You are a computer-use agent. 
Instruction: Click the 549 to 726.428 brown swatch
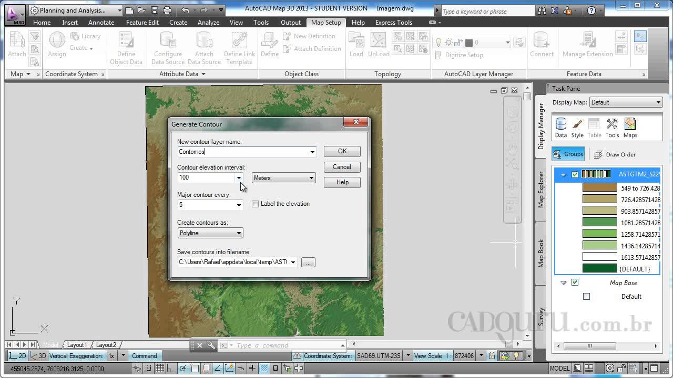click(599, 187)
